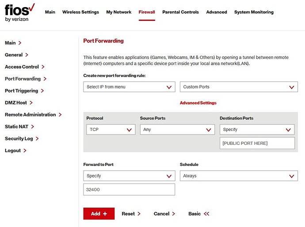Click the public port input field
Screen dimensions: 305x227
point(257,143)
